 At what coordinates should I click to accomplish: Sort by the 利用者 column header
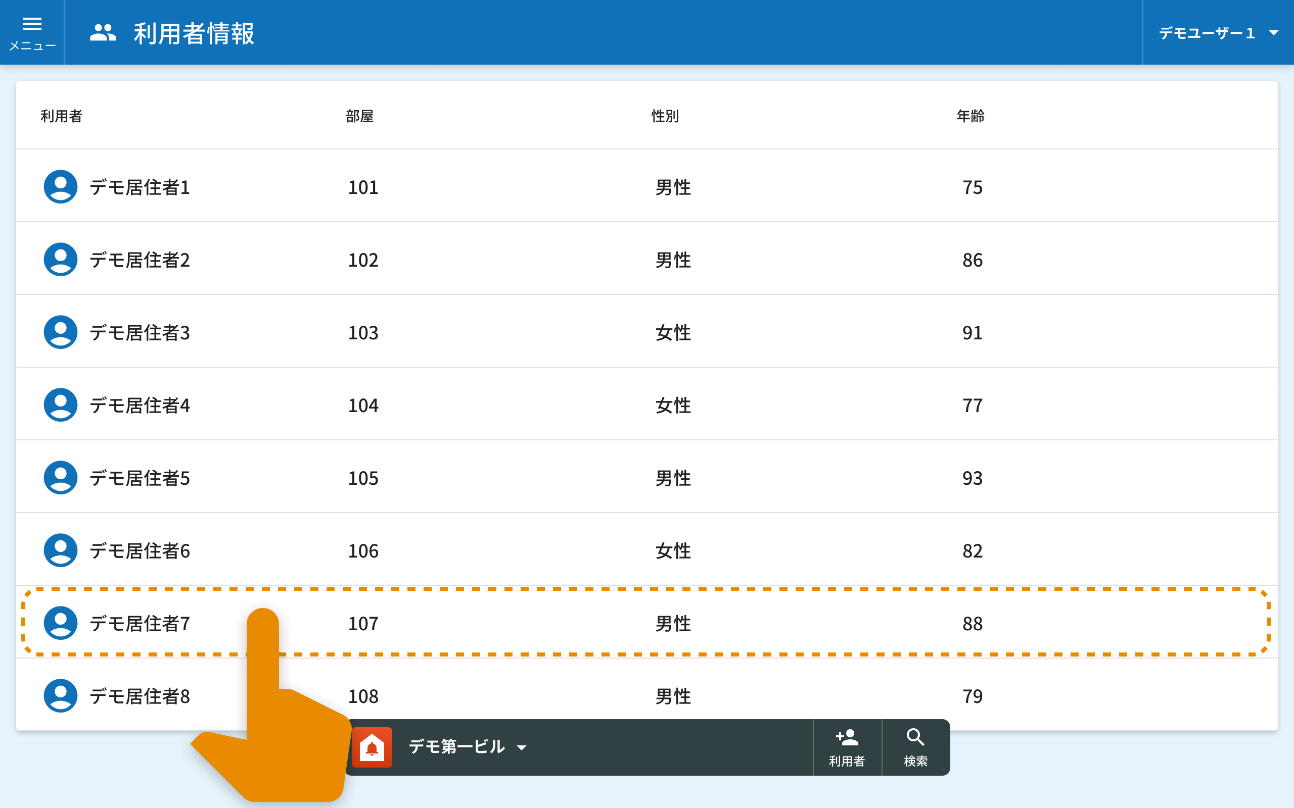coord(62,116)
